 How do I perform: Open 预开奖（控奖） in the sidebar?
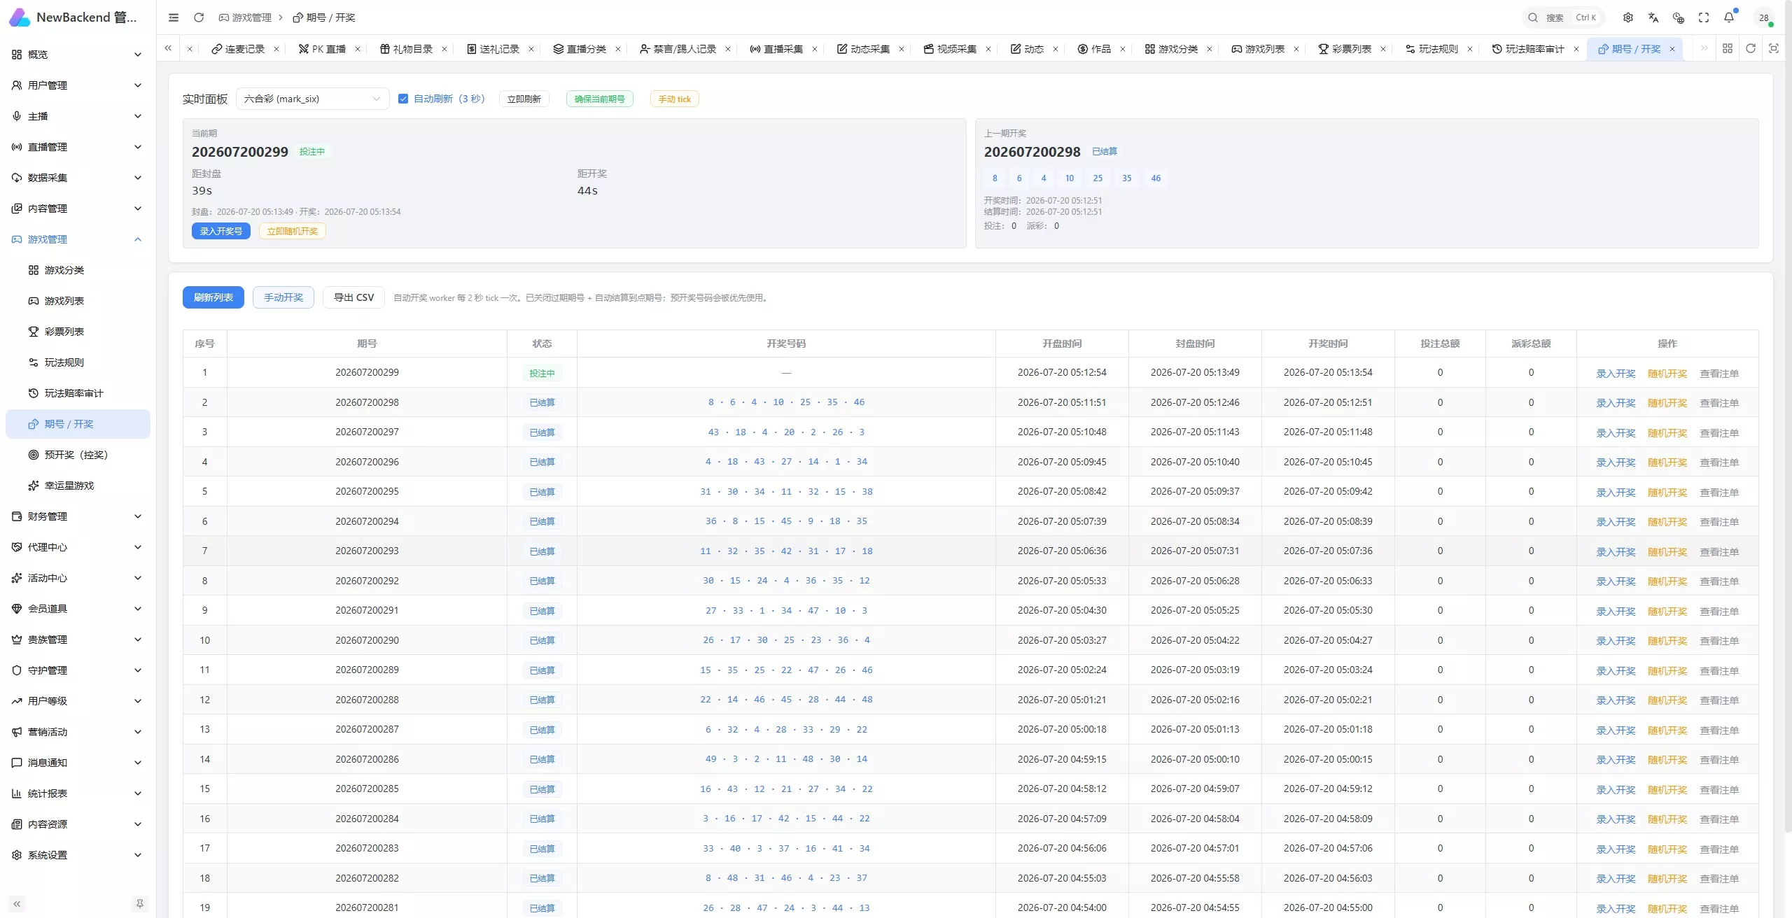(77, 455)
